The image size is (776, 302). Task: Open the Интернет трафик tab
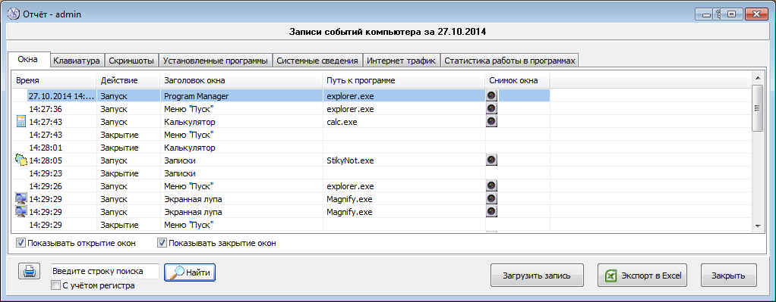[402, 61]
